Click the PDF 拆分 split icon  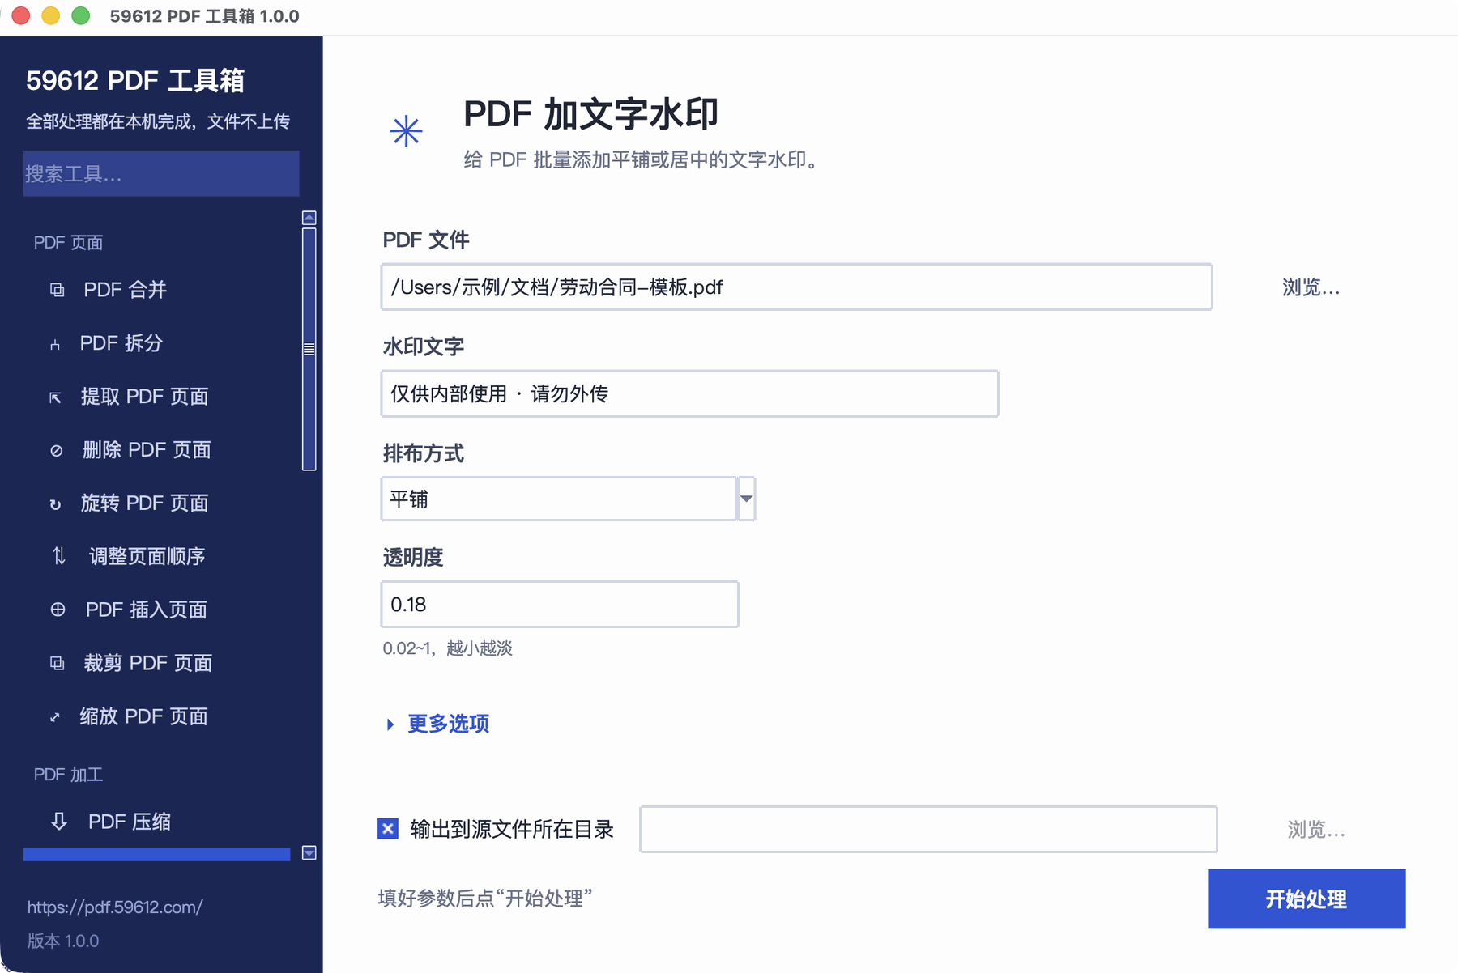click(x=55, y=344)
